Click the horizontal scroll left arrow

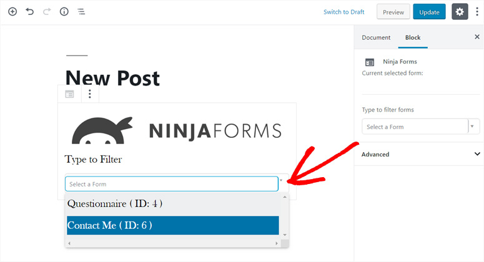[x=69, y=243]
